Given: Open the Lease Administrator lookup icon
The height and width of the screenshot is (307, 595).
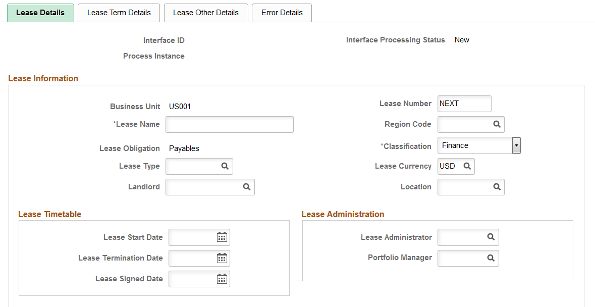Looking at the screenshot, I should (x=491, y=237).
